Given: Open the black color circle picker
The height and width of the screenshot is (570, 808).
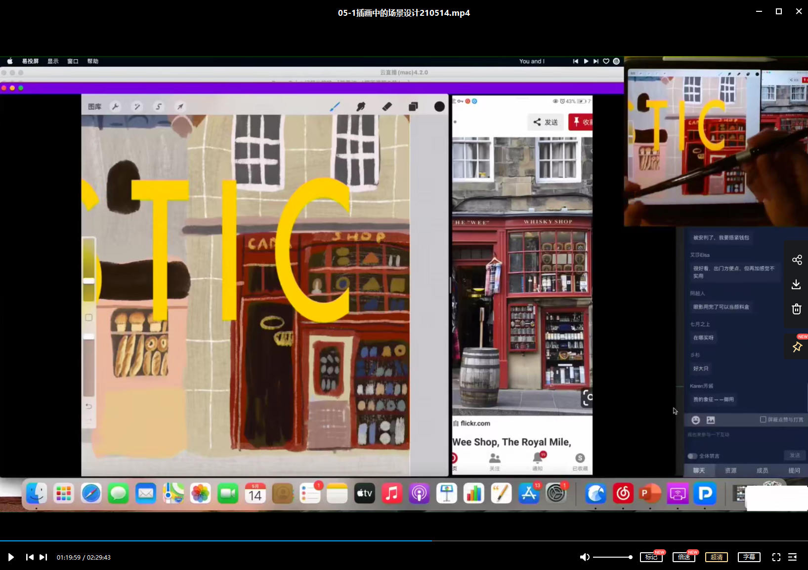Looking at the screenshot, I should pyautogui.click(x=439, y=107).
